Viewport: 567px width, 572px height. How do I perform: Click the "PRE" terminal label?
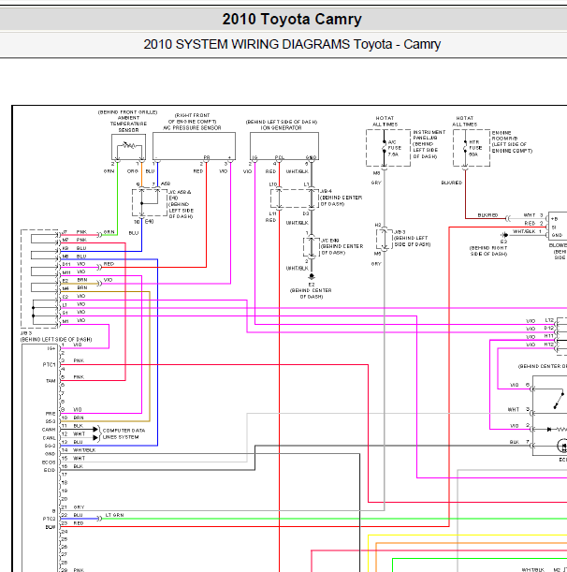(x=51, y=414)
